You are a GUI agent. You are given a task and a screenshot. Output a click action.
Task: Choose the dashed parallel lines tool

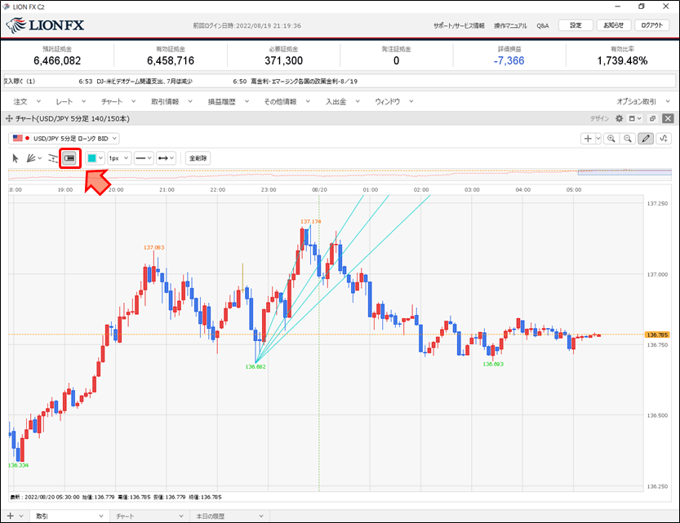coord(52,158)
